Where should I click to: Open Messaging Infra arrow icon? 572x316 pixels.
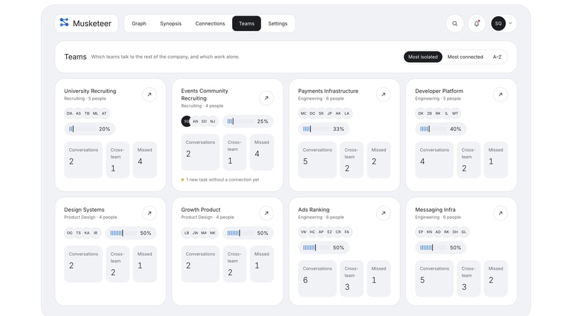tap(500, 213)
